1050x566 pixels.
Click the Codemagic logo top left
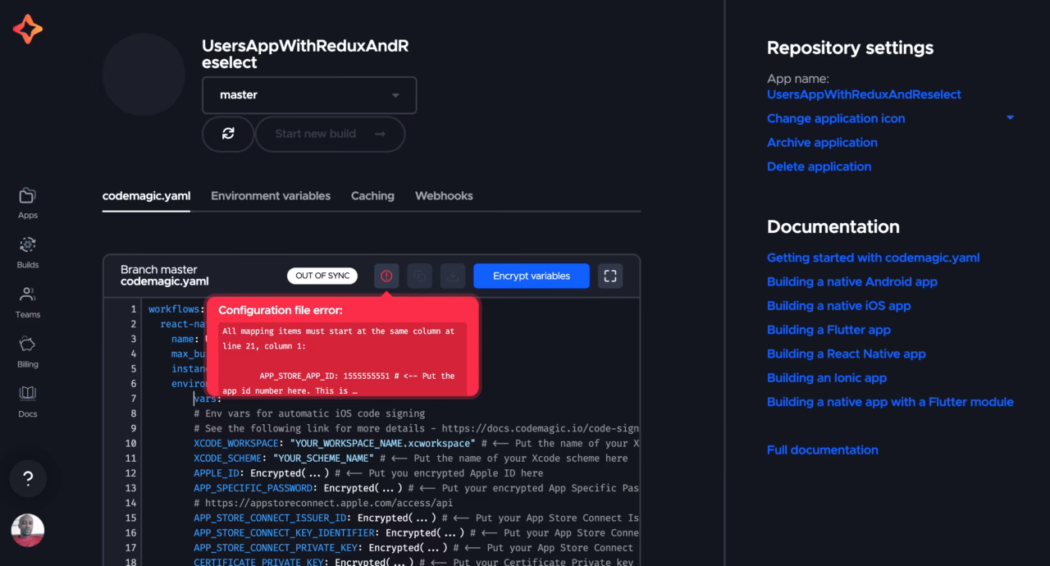pyautogui.click(x=27, y=27)
